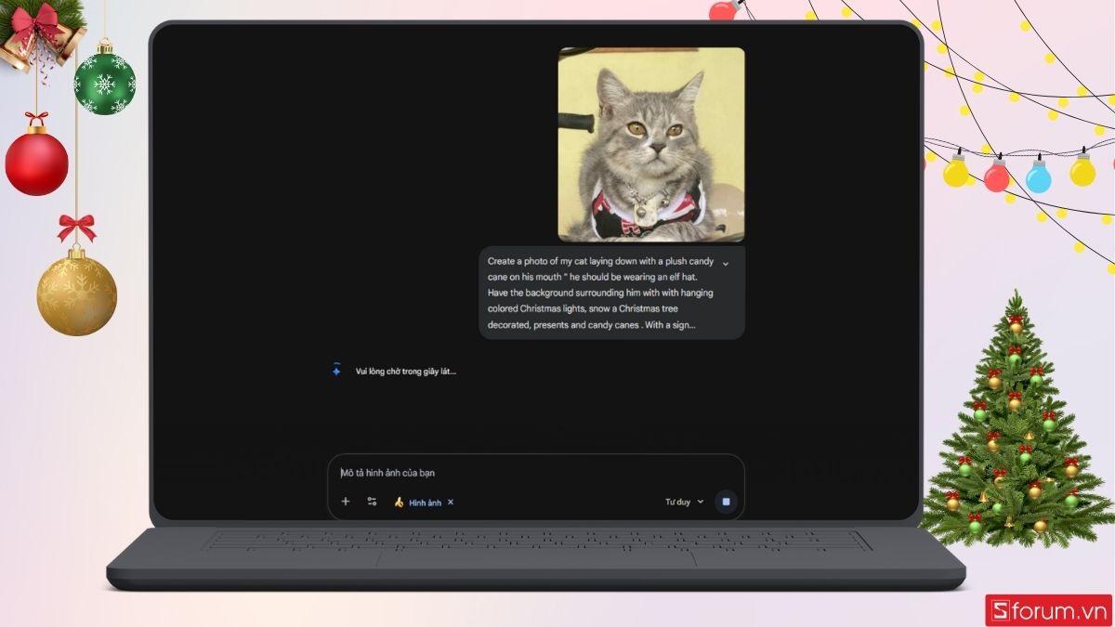Viewport: 1115px width, 627px height.
Task: Open the uploaded grey cat photo
Action: pyautogui.click(x=650, y=144)
